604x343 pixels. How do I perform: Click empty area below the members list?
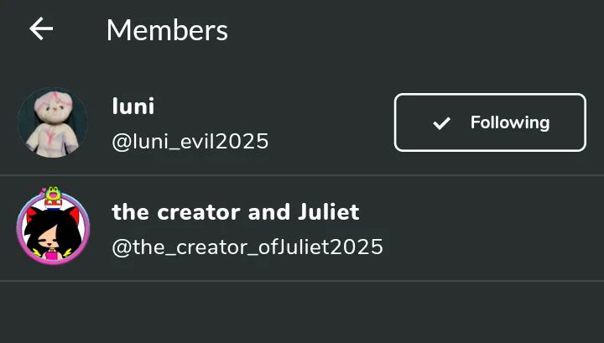click(x=302, y=312)
